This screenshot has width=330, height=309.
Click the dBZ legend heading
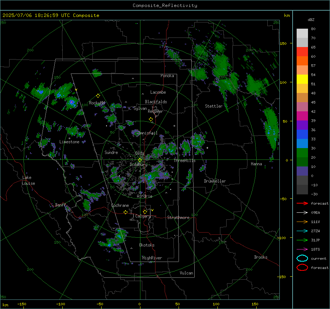pos(311,19)
